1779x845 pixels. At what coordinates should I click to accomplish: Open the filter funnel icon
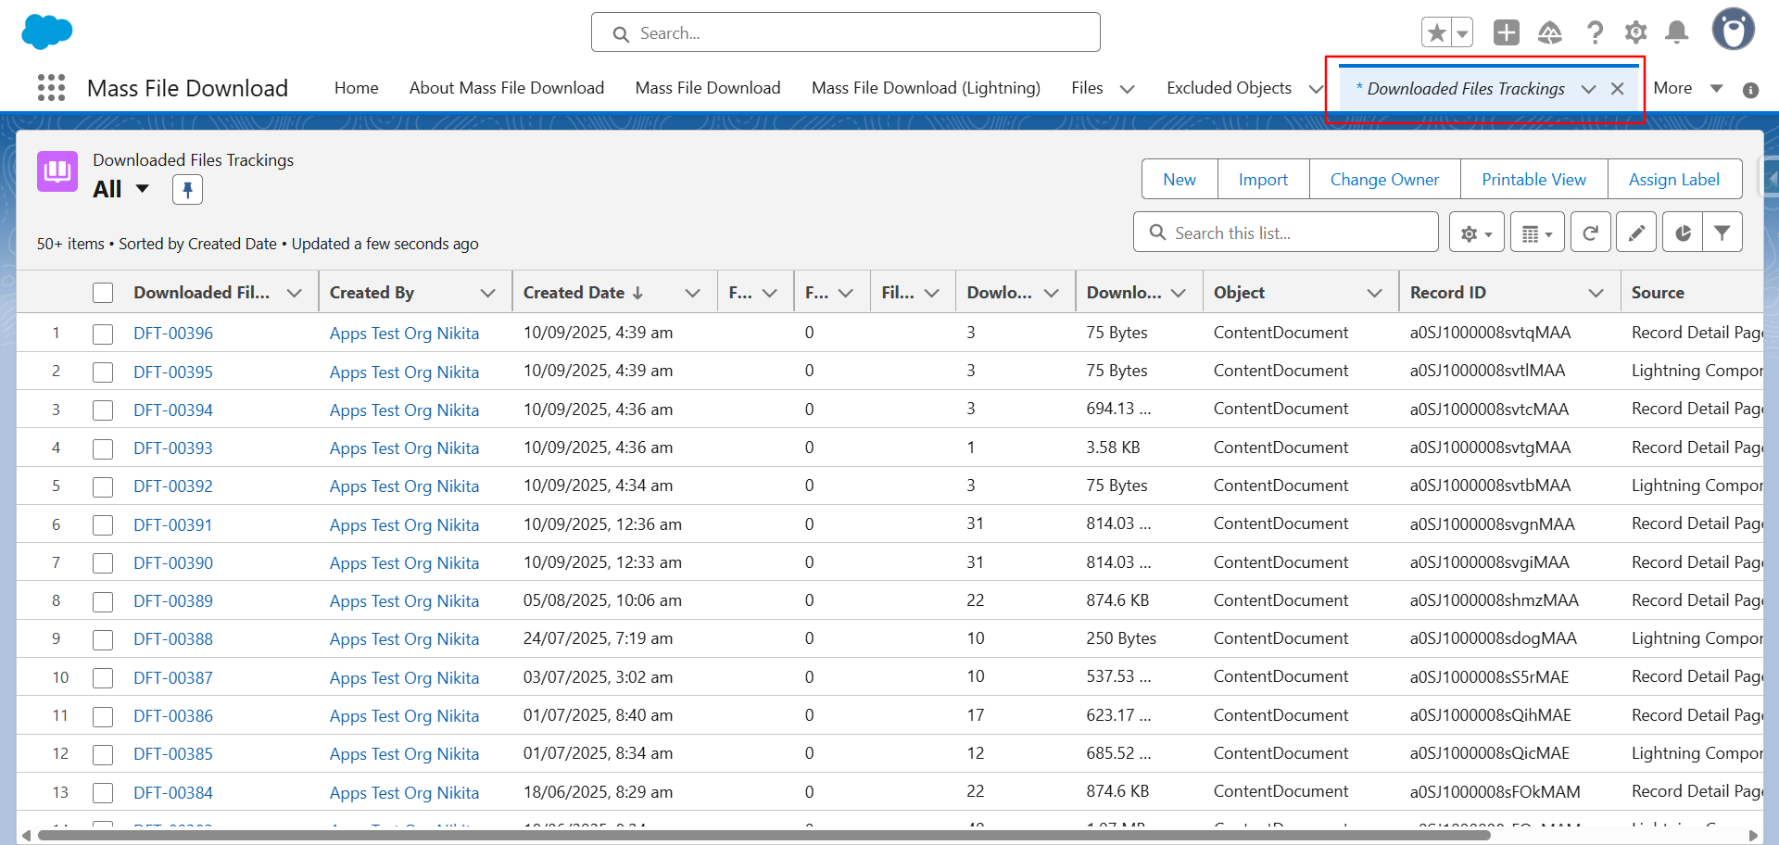pyautogui.click(x=1722, y=233)
